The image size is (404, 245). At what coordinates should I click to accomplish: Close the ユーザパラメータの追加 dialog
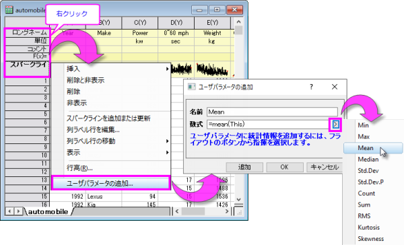(335, 87)
